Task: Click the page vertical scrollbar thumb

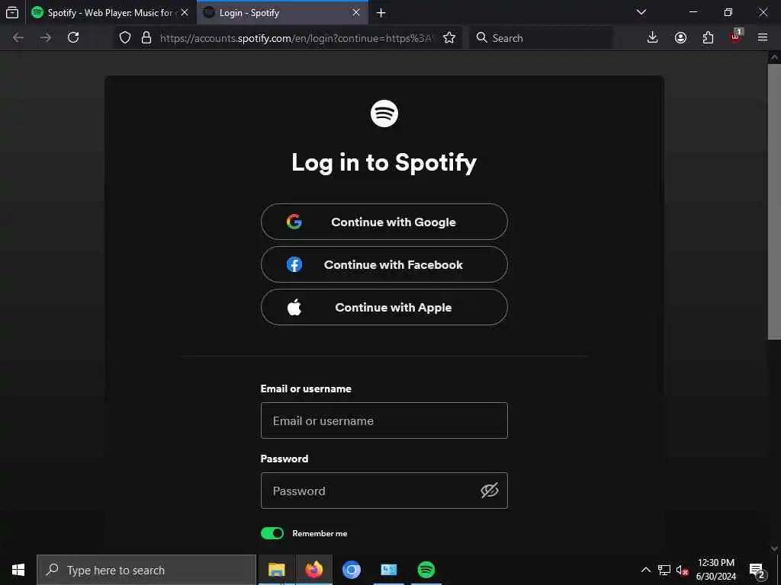Action: pyautogui.click(x=774, y=201)
